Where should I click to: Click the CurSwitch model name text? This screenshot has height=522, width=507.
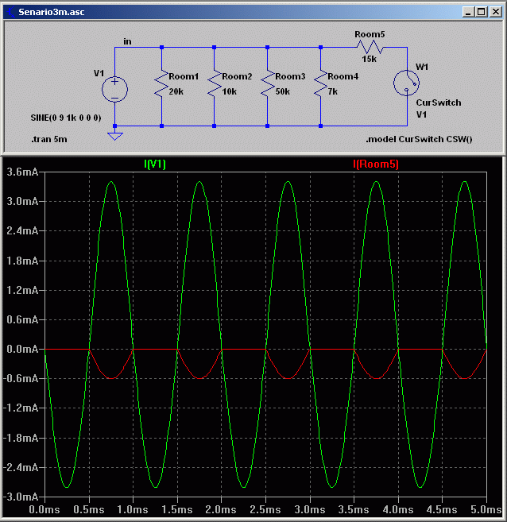439,102
